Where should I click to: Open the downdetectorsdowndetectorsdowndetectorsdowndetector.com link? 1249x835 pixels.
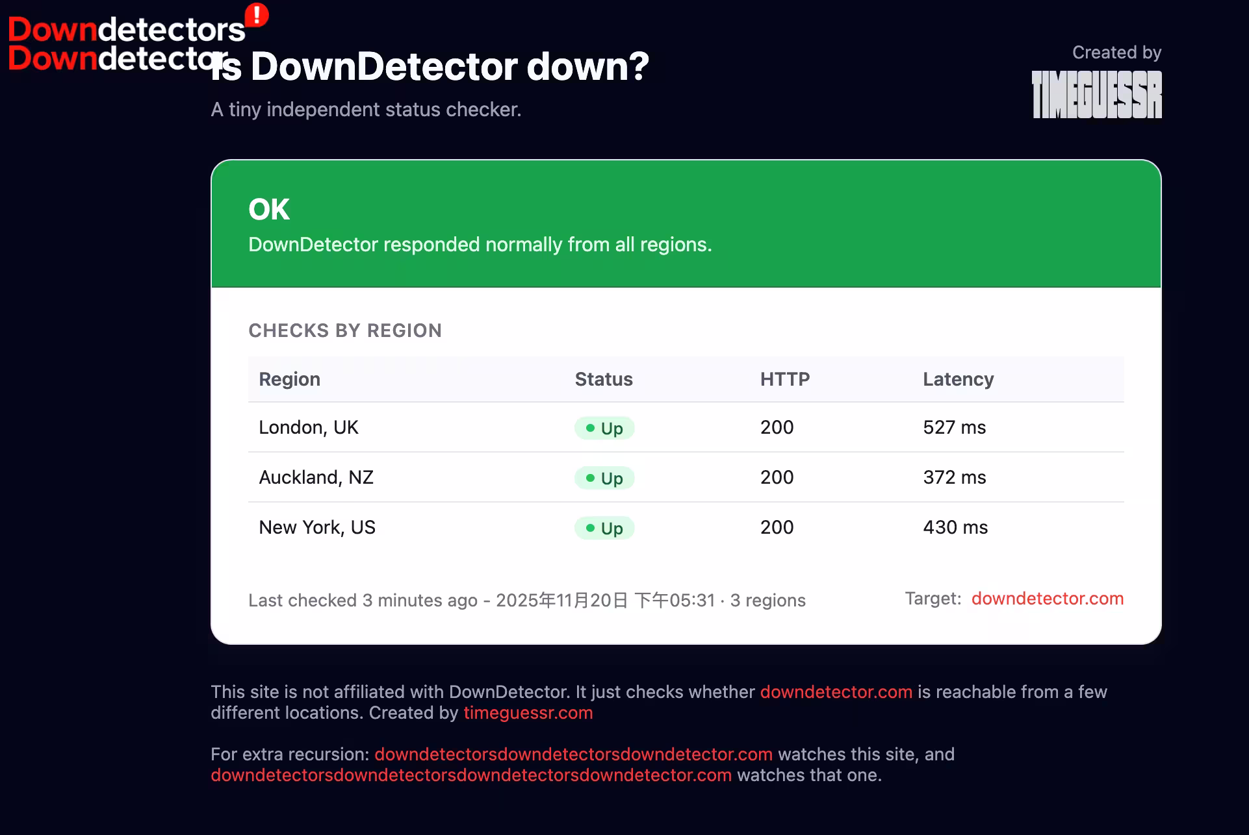[x=471, y=775]
